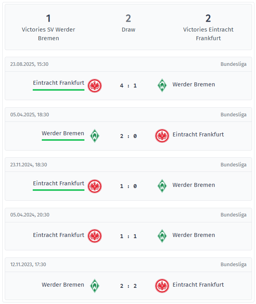Open the 4 : 1 match result
This screenshot has height=304, width=256.
[128, 86]
